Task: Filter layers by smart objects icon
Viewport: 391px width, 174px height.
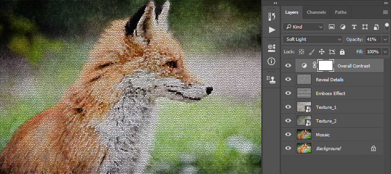Action: tap(376, 27)
